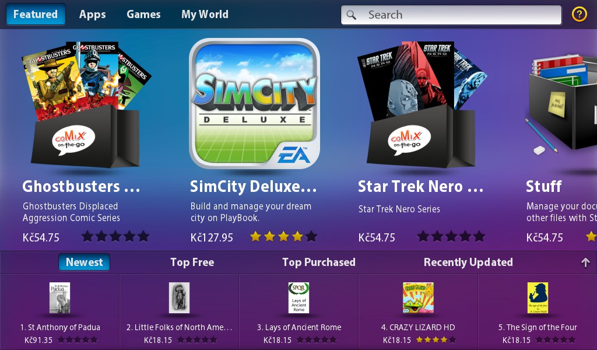Click the SimCity Deluxe EA app icon
Viewport: 597px width, 350px height.
[x=254, y=103]
